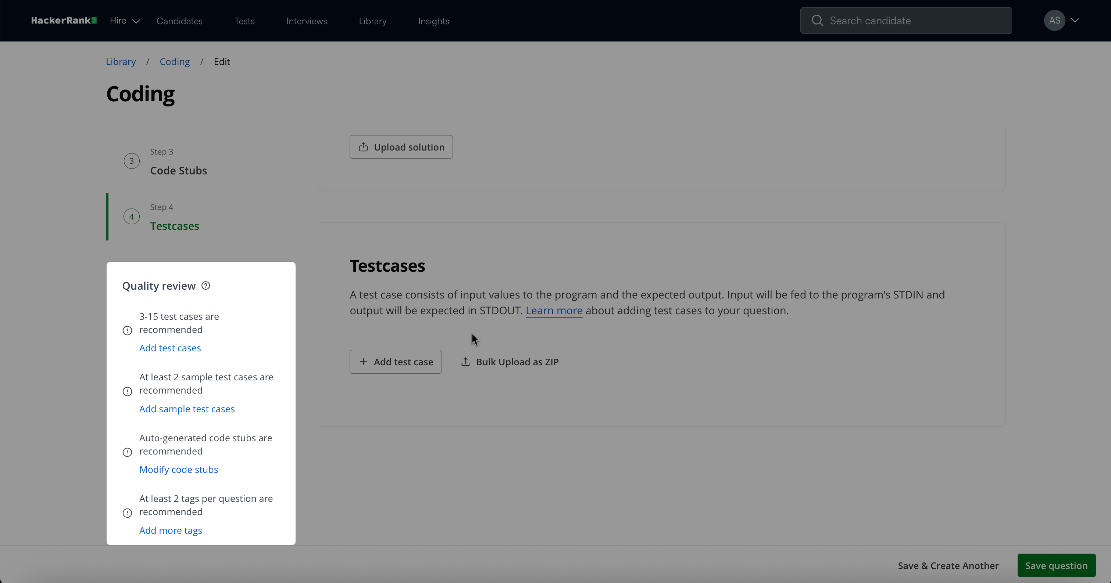Open the Interviews menu item
The height and width of the screenshot is (583, 1111).
(x=306, y=21)
